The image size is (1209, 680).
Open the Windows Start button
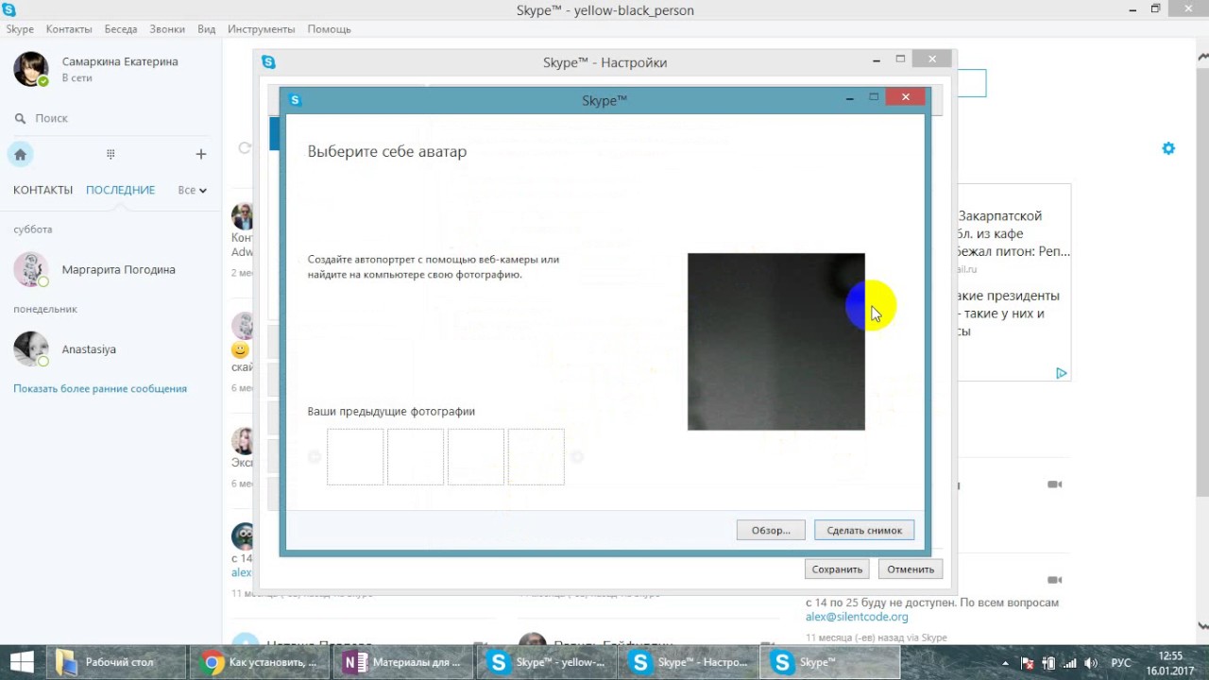click(21, 662)
